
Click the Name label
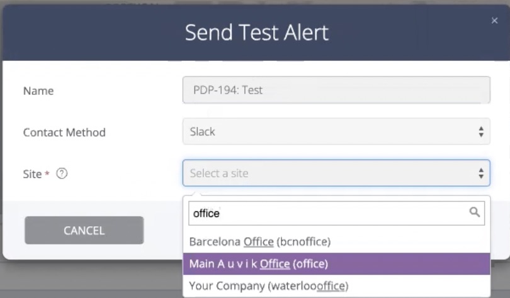tap(38, 91)
